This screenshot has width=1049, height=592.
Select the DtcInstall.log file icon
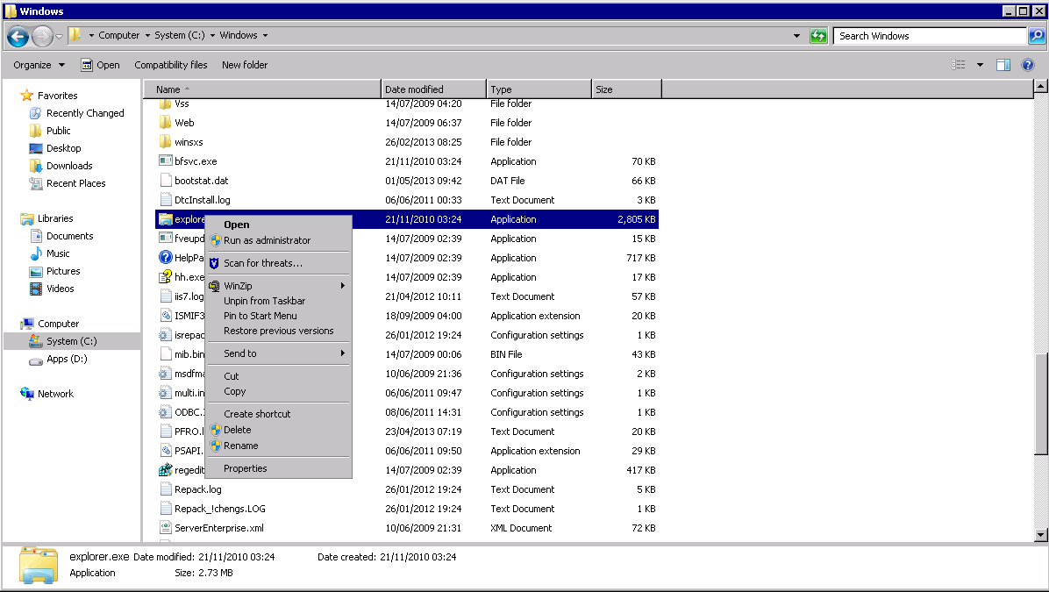click(x=165, y=200)
